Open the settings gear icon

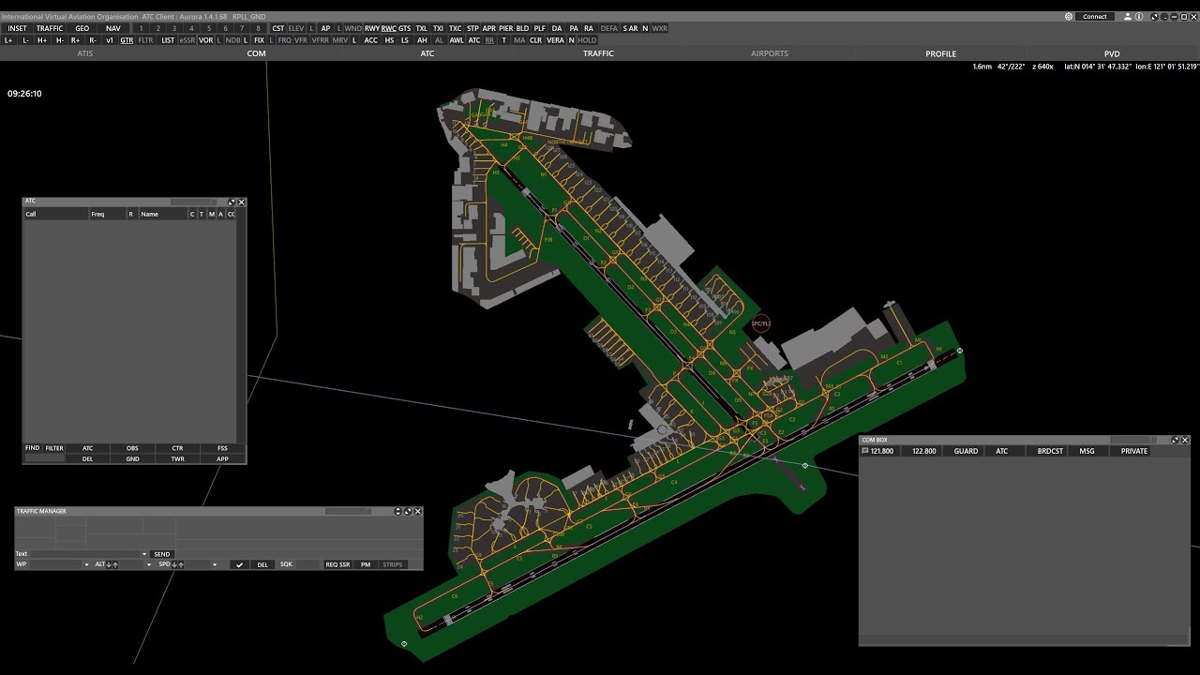pyautogui.click(x=1069, y=17)
